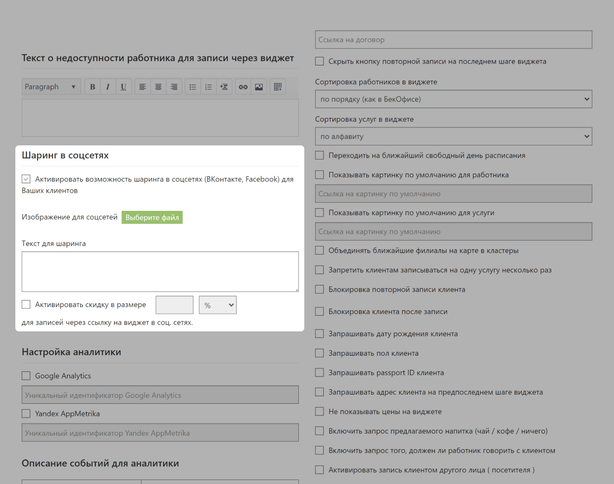The image size is (614, 484).
Task: Click the insert link icon
Action: click(243, 87)
